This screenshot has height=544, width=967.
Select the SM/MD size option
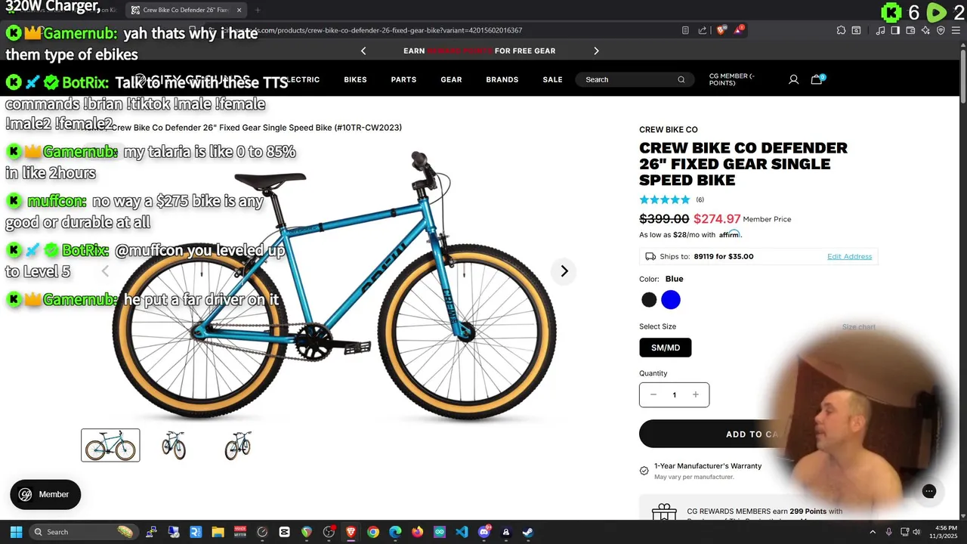click(666, 348)
